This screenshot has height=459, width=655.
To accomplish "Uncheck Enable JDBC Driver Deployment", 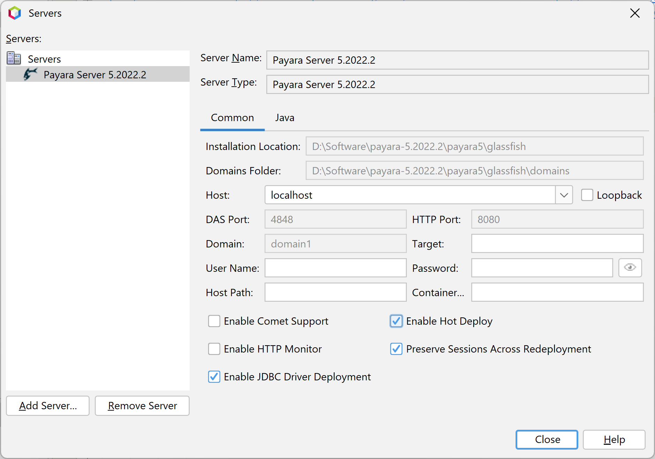I will (214, 377).
